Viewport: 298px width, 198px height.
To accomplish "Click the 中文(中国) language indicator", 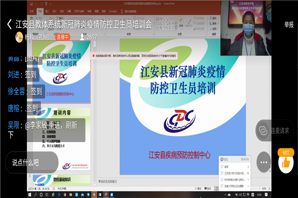I will [62, 189].
